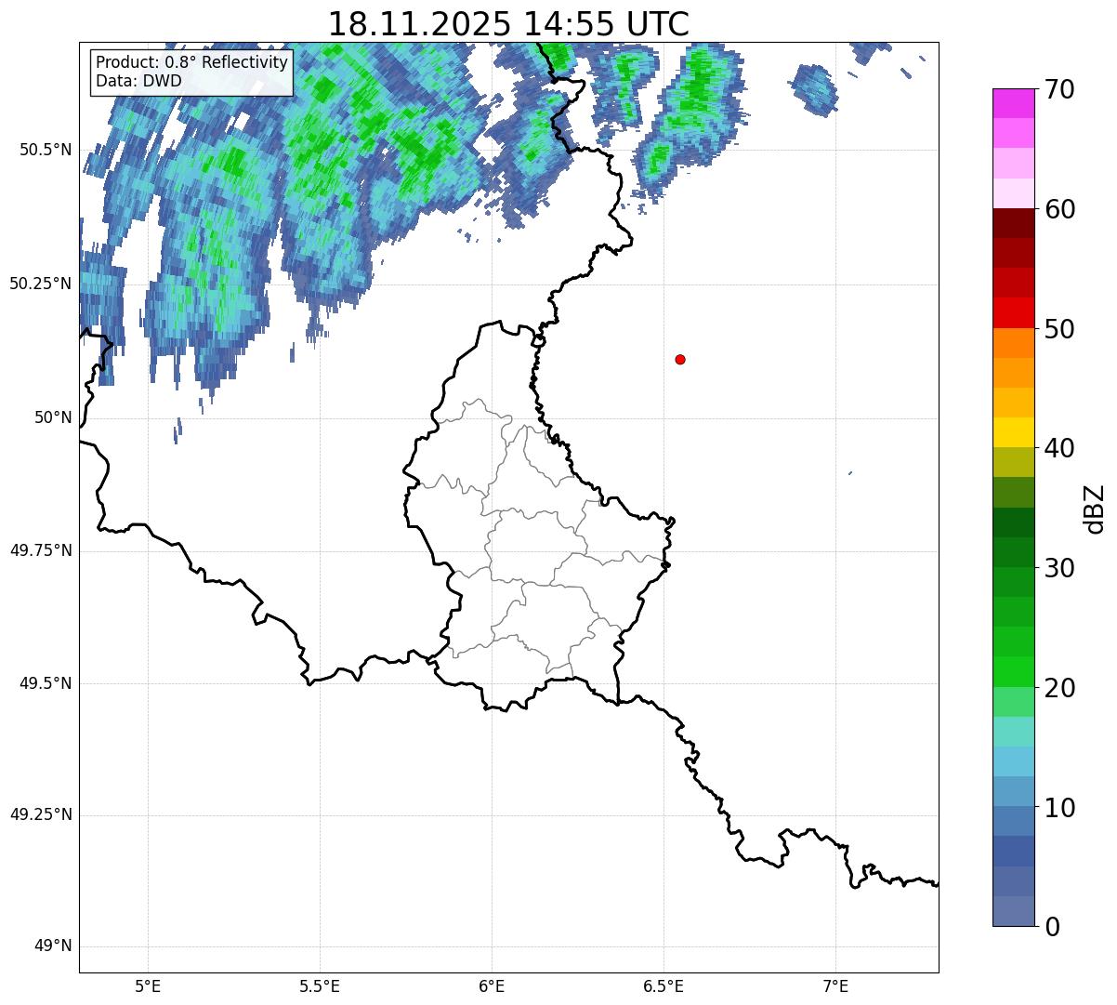Click the 50.25°N latitude label
The width and height of the screenshot is (1117, 1005).
(x=41, y=284)
